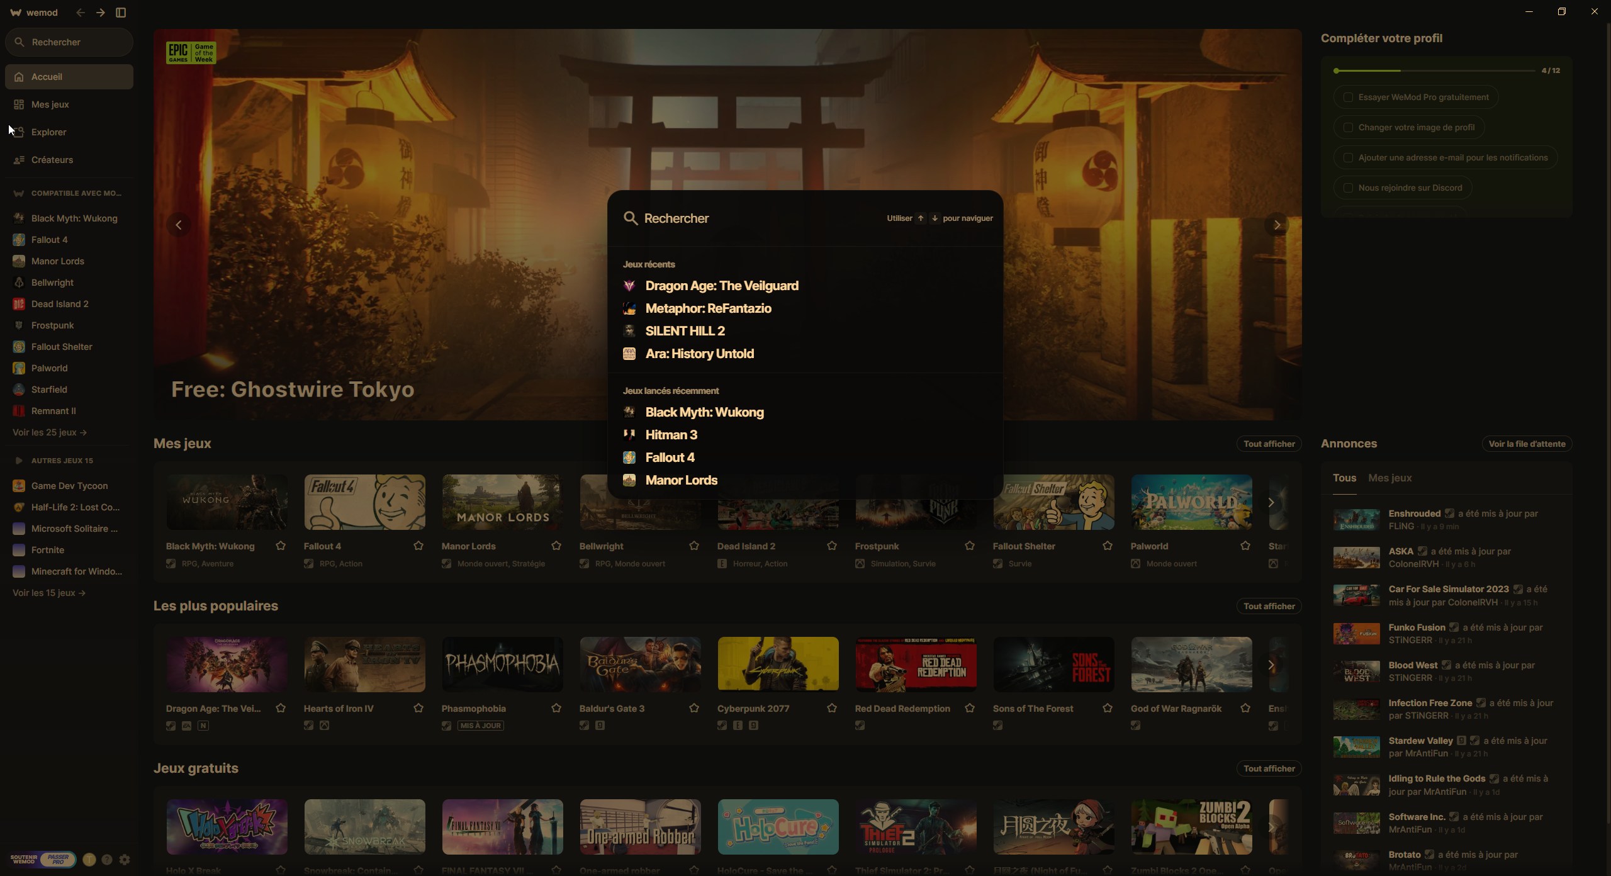Viewport: 1611px width, 876px height.
Task: Open the help question mark icon
Action: [x=107, y=860]
